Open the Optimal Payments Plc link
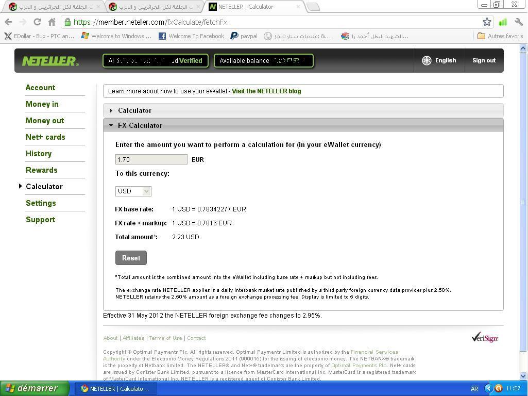 click(359, 366)
